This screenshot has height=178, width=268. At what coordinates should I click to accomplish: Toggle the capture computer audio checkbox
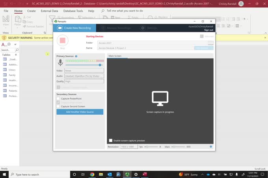tap(58, 87)
